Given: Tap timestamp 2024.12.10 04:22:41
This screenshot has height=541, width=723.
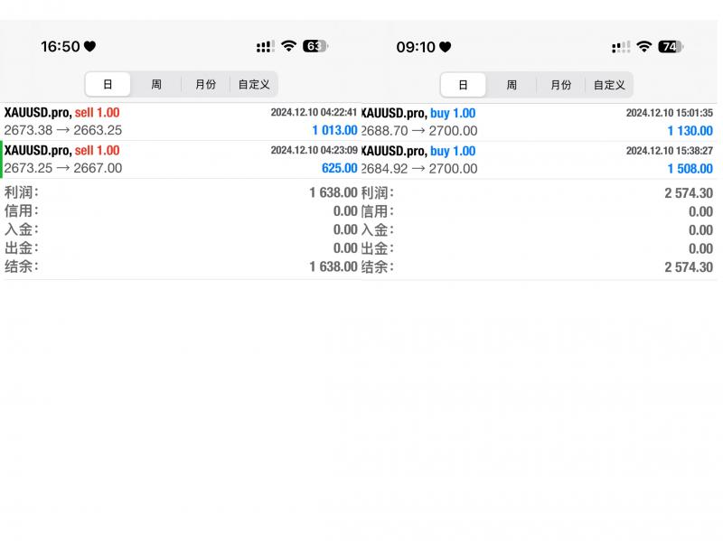Looking at the screenshot, I should (314, 112).
